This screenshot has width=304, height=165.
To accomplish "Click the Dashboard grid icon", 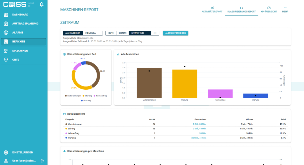I will pyautogui.click(x=6, y=14).
